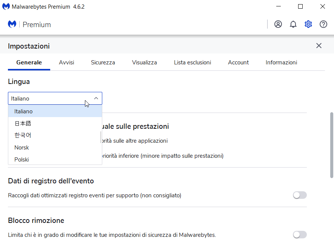
Task: Close the Impostazioni panel
Action: [x=319, y=46]
